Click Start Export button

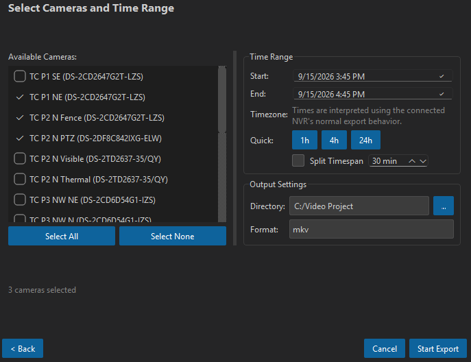(438, 348)
